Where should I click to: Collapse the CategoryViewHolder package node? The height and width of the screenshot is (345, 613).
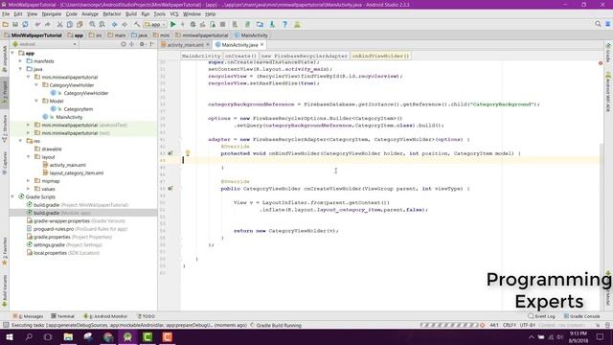click(x=36, y=85)
